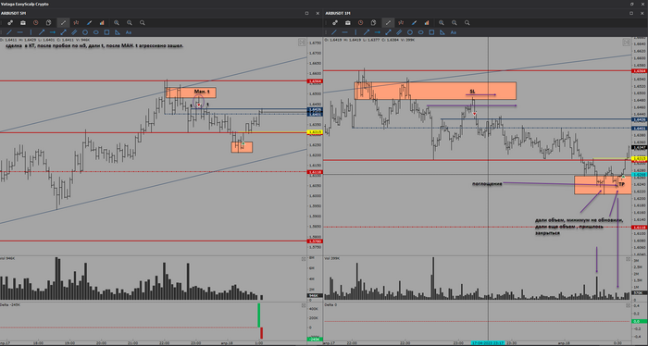This screenshot has height=346, width=648.
Task: Select the ellipse tool in ARBUSDT 1M panel
Action: coord(420,32)
